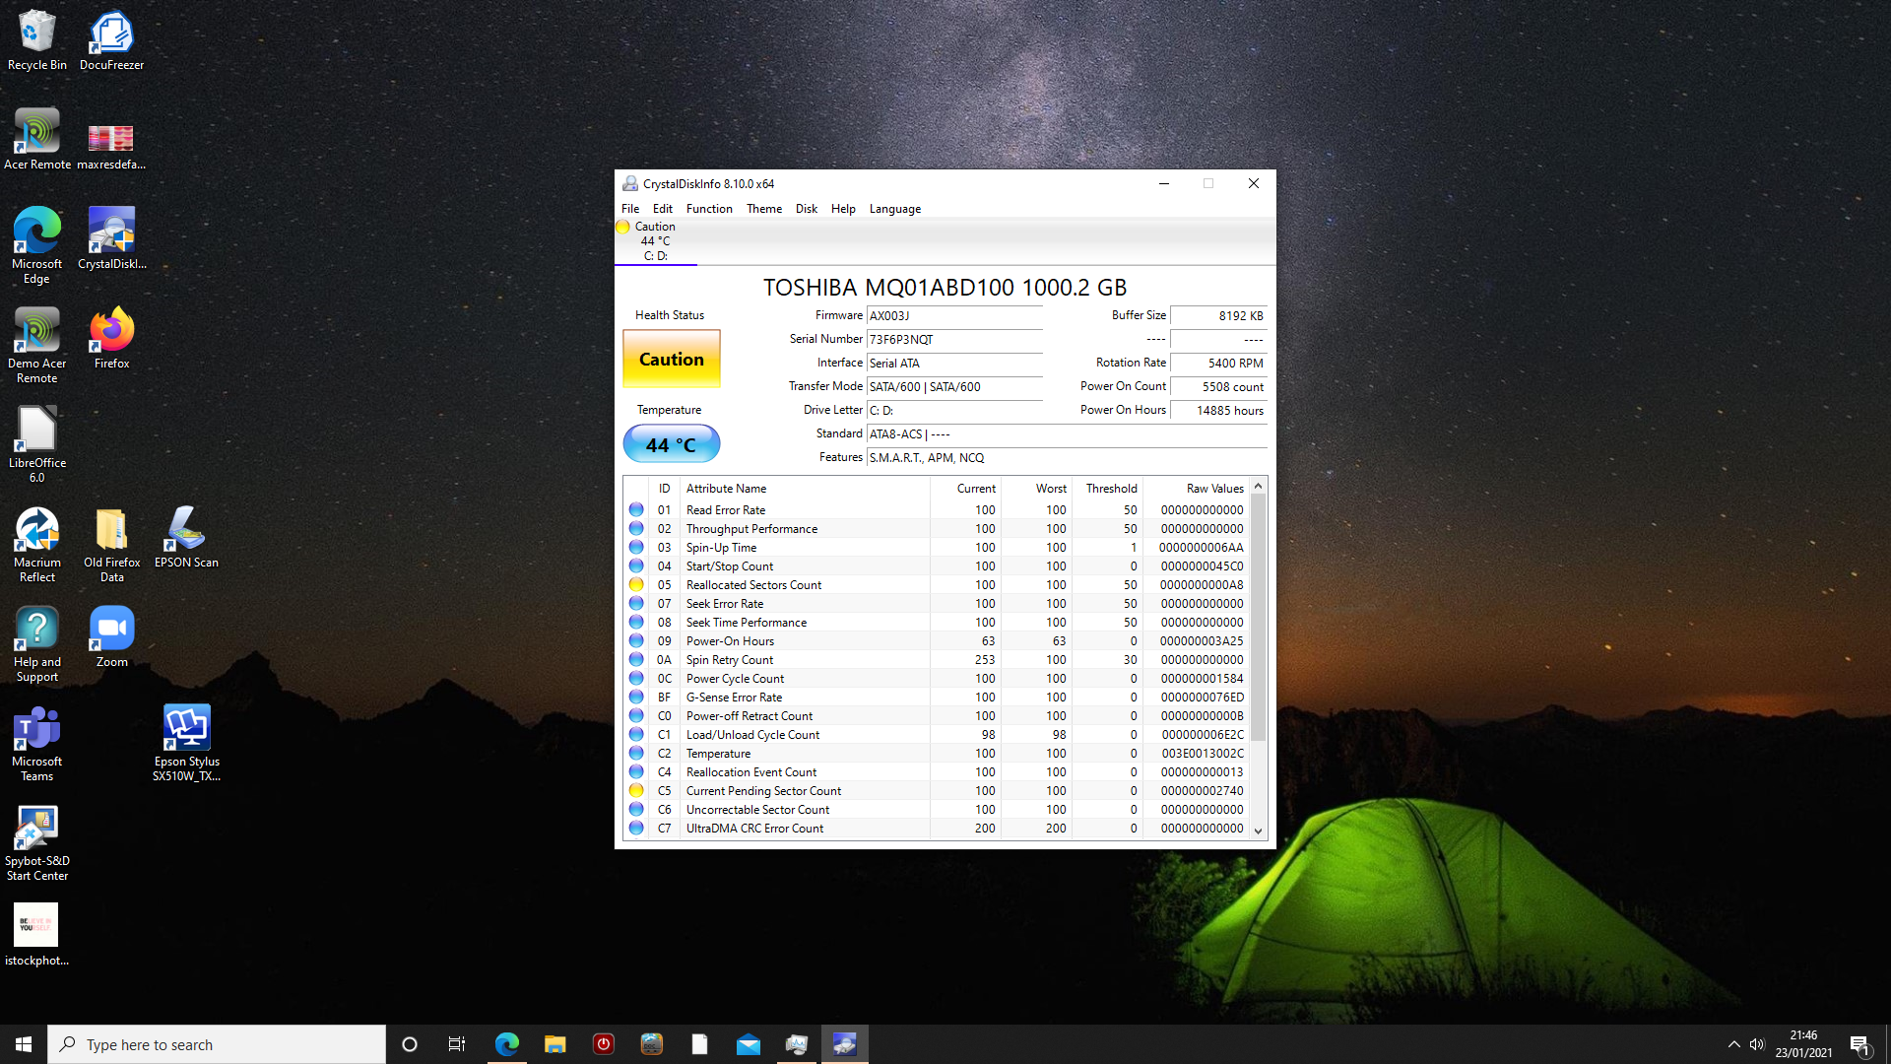Select the UltraDMA CRC Error Count row
1891x1064 pixels.
(937, 829)
